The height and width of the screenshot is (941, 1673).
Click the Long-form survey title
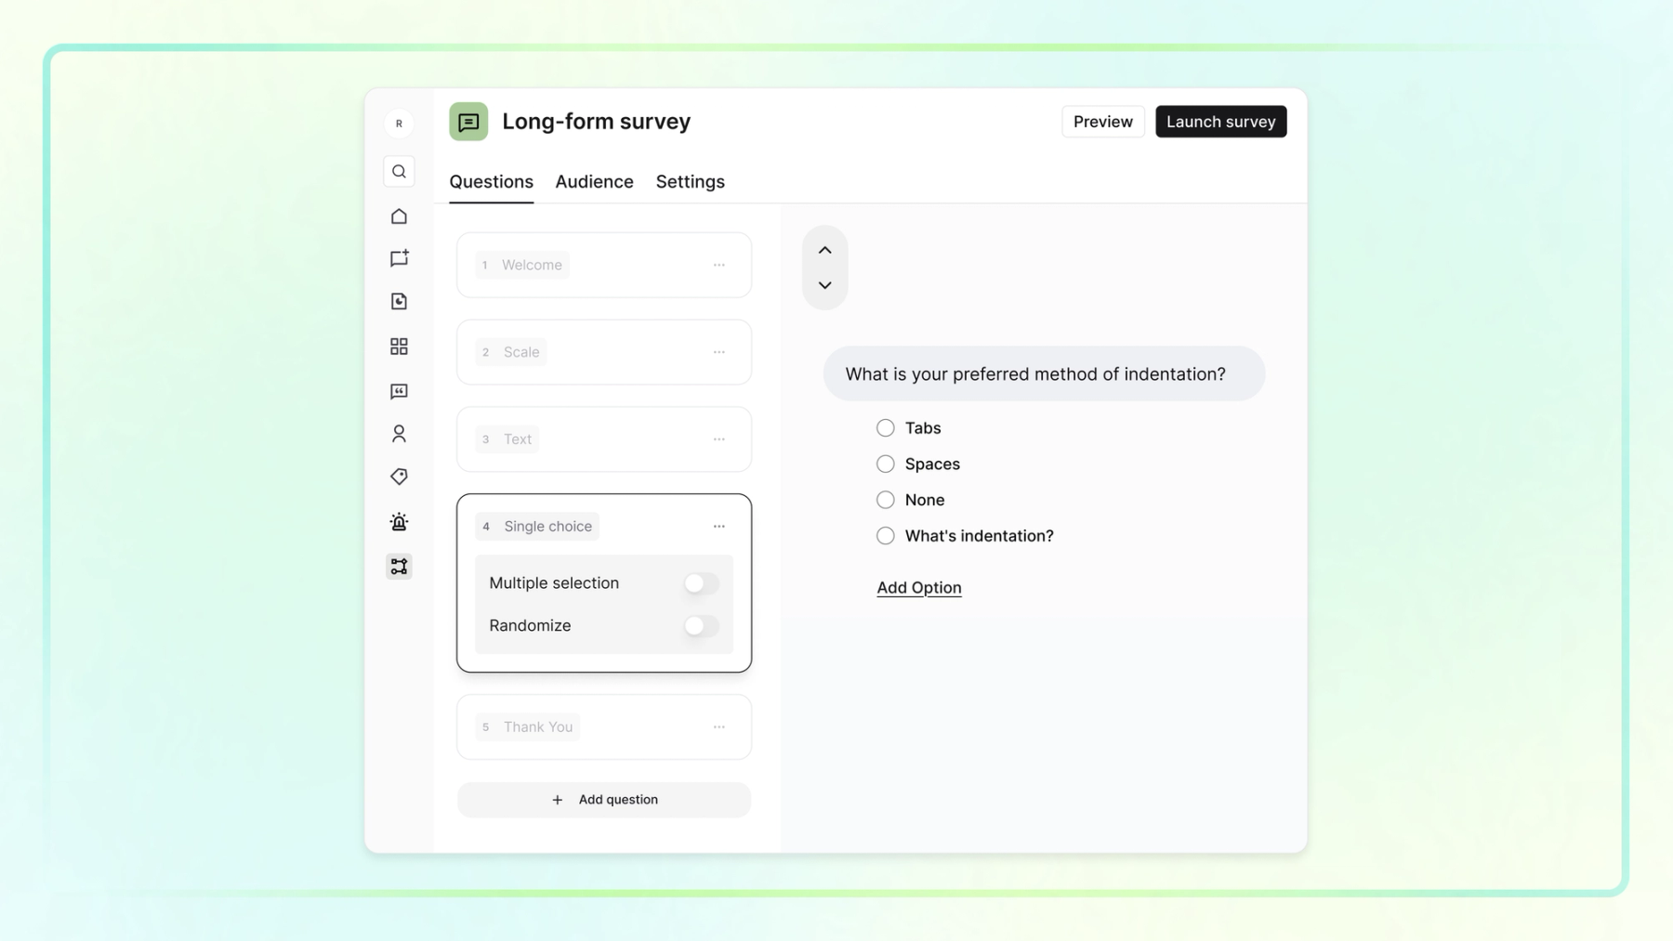(597, 122)
